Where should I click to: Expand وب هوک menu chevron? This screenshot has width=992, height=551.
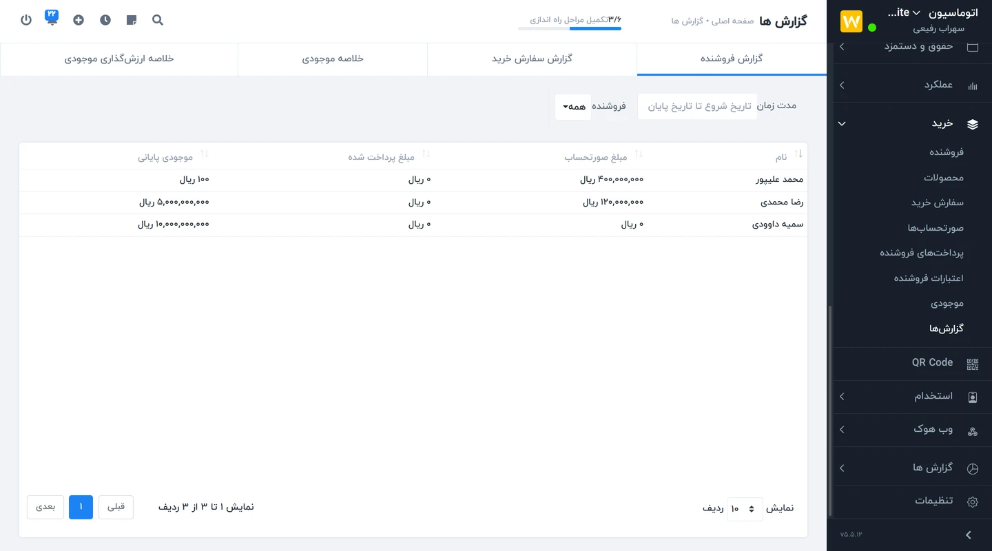pos(842,430)
